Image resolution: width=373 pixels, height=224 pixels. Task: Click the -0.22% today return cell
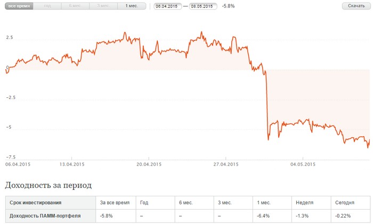coord(343,216)
